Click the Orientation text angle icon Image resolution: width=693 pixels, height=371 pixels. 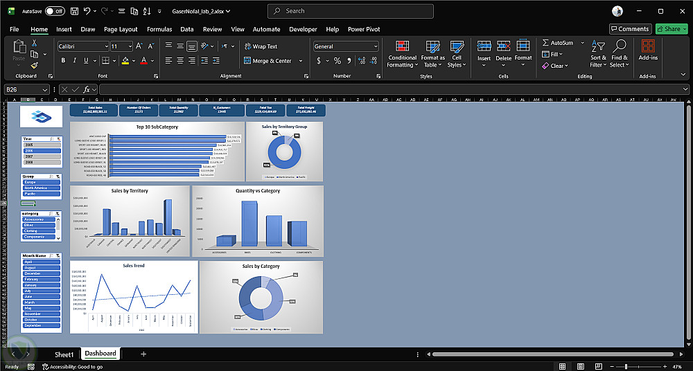[x=204, y=46]
